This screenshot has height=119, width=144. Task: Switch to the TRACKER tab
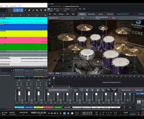(110, 14)
